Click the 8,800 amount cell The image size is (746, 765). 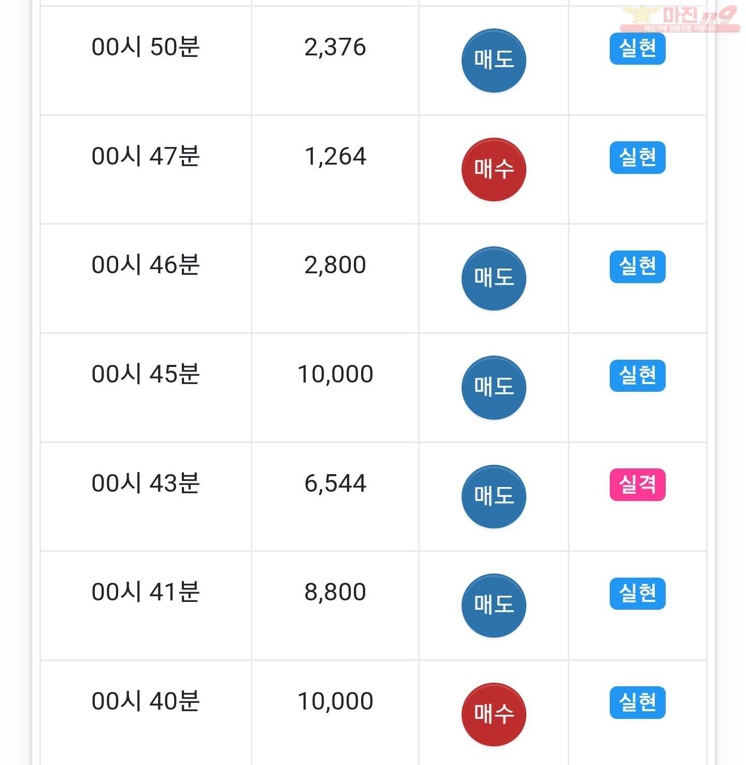[x=335, y=606]
